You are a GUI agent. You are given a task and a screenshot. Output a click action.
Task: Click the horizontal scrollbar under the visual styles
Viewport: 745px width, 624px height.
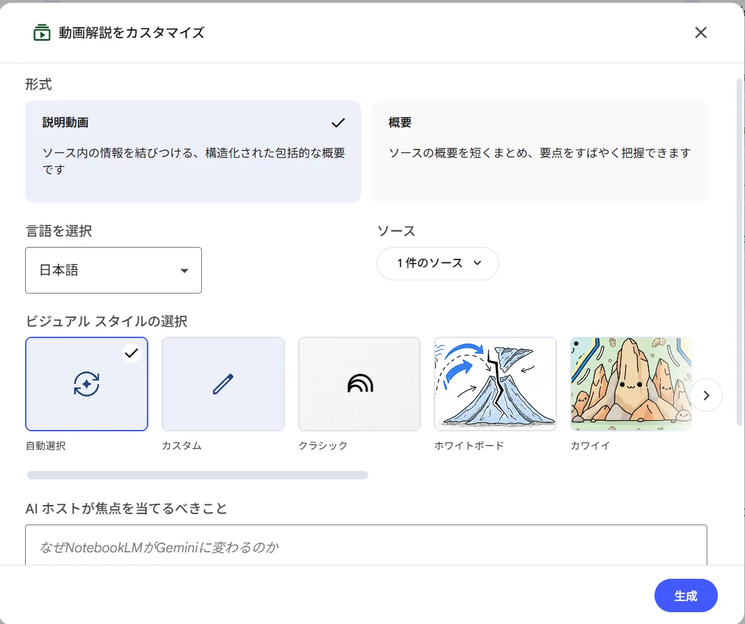coord(198,475)
